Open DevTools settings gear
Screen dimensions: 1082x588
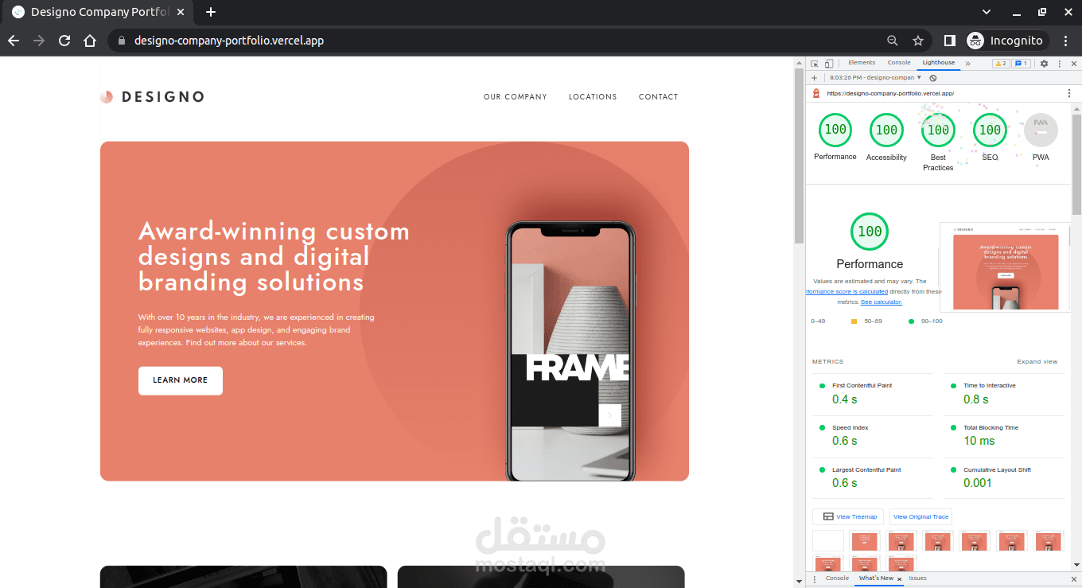coord(1045,64)
